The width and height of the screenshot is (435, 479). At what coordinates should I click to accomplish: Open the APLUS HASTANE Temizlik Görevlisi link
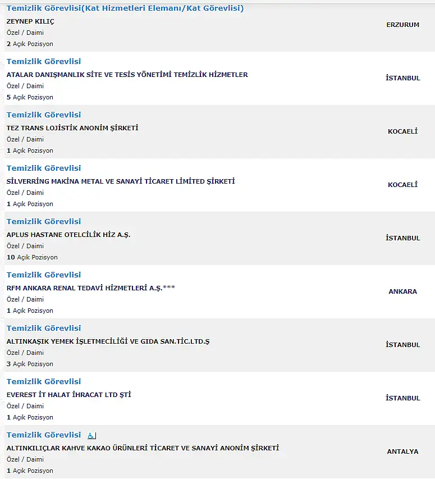click(44, 221)
